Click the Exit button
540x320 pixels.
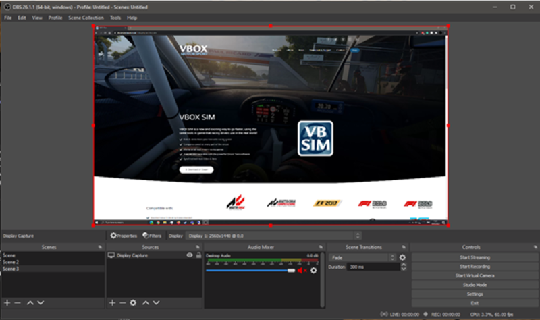[475, 303]
